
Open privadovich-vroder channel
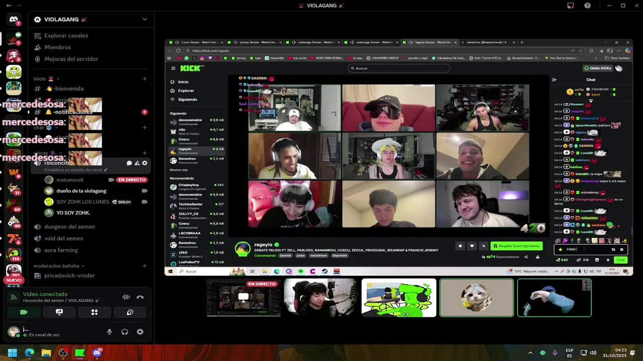click(69, 275)
